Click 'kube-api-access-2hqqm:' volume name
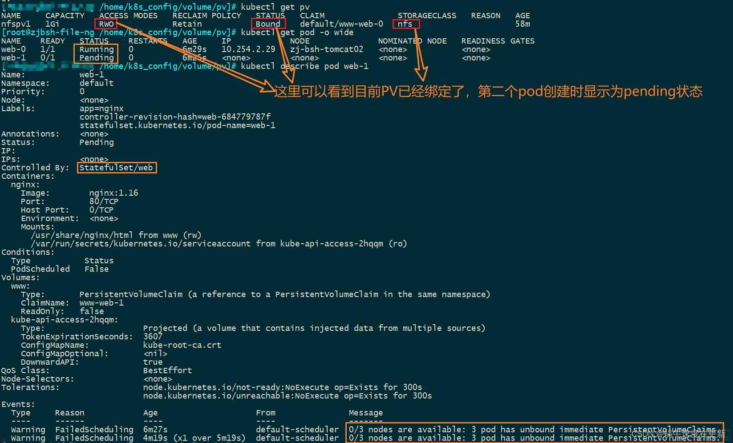Image resolution: width=733 pixels, height=443 pixels. tap(65, 320)
